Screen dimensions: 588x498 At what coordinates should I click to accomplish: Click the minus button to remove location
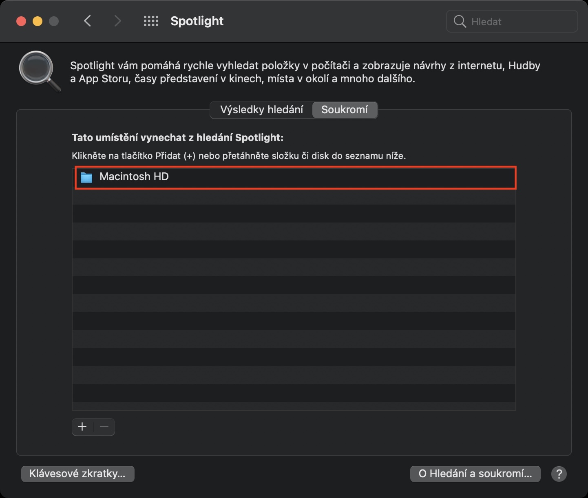pyautogui.click(x=104, y=427)
